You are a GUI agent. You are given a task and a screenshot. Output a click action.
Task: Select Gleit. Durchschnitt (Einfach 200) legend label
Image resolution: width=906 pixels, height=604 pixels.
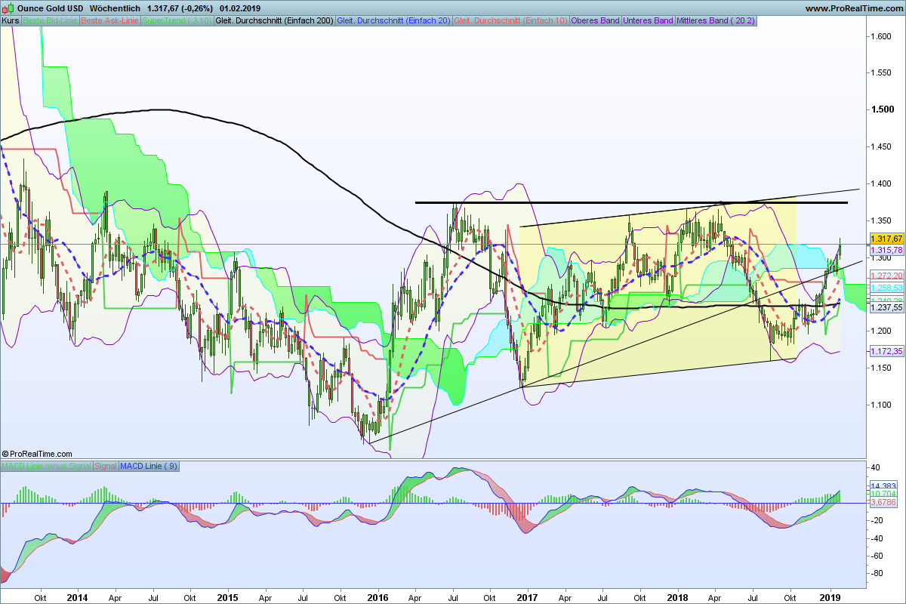tap(274, 20)
